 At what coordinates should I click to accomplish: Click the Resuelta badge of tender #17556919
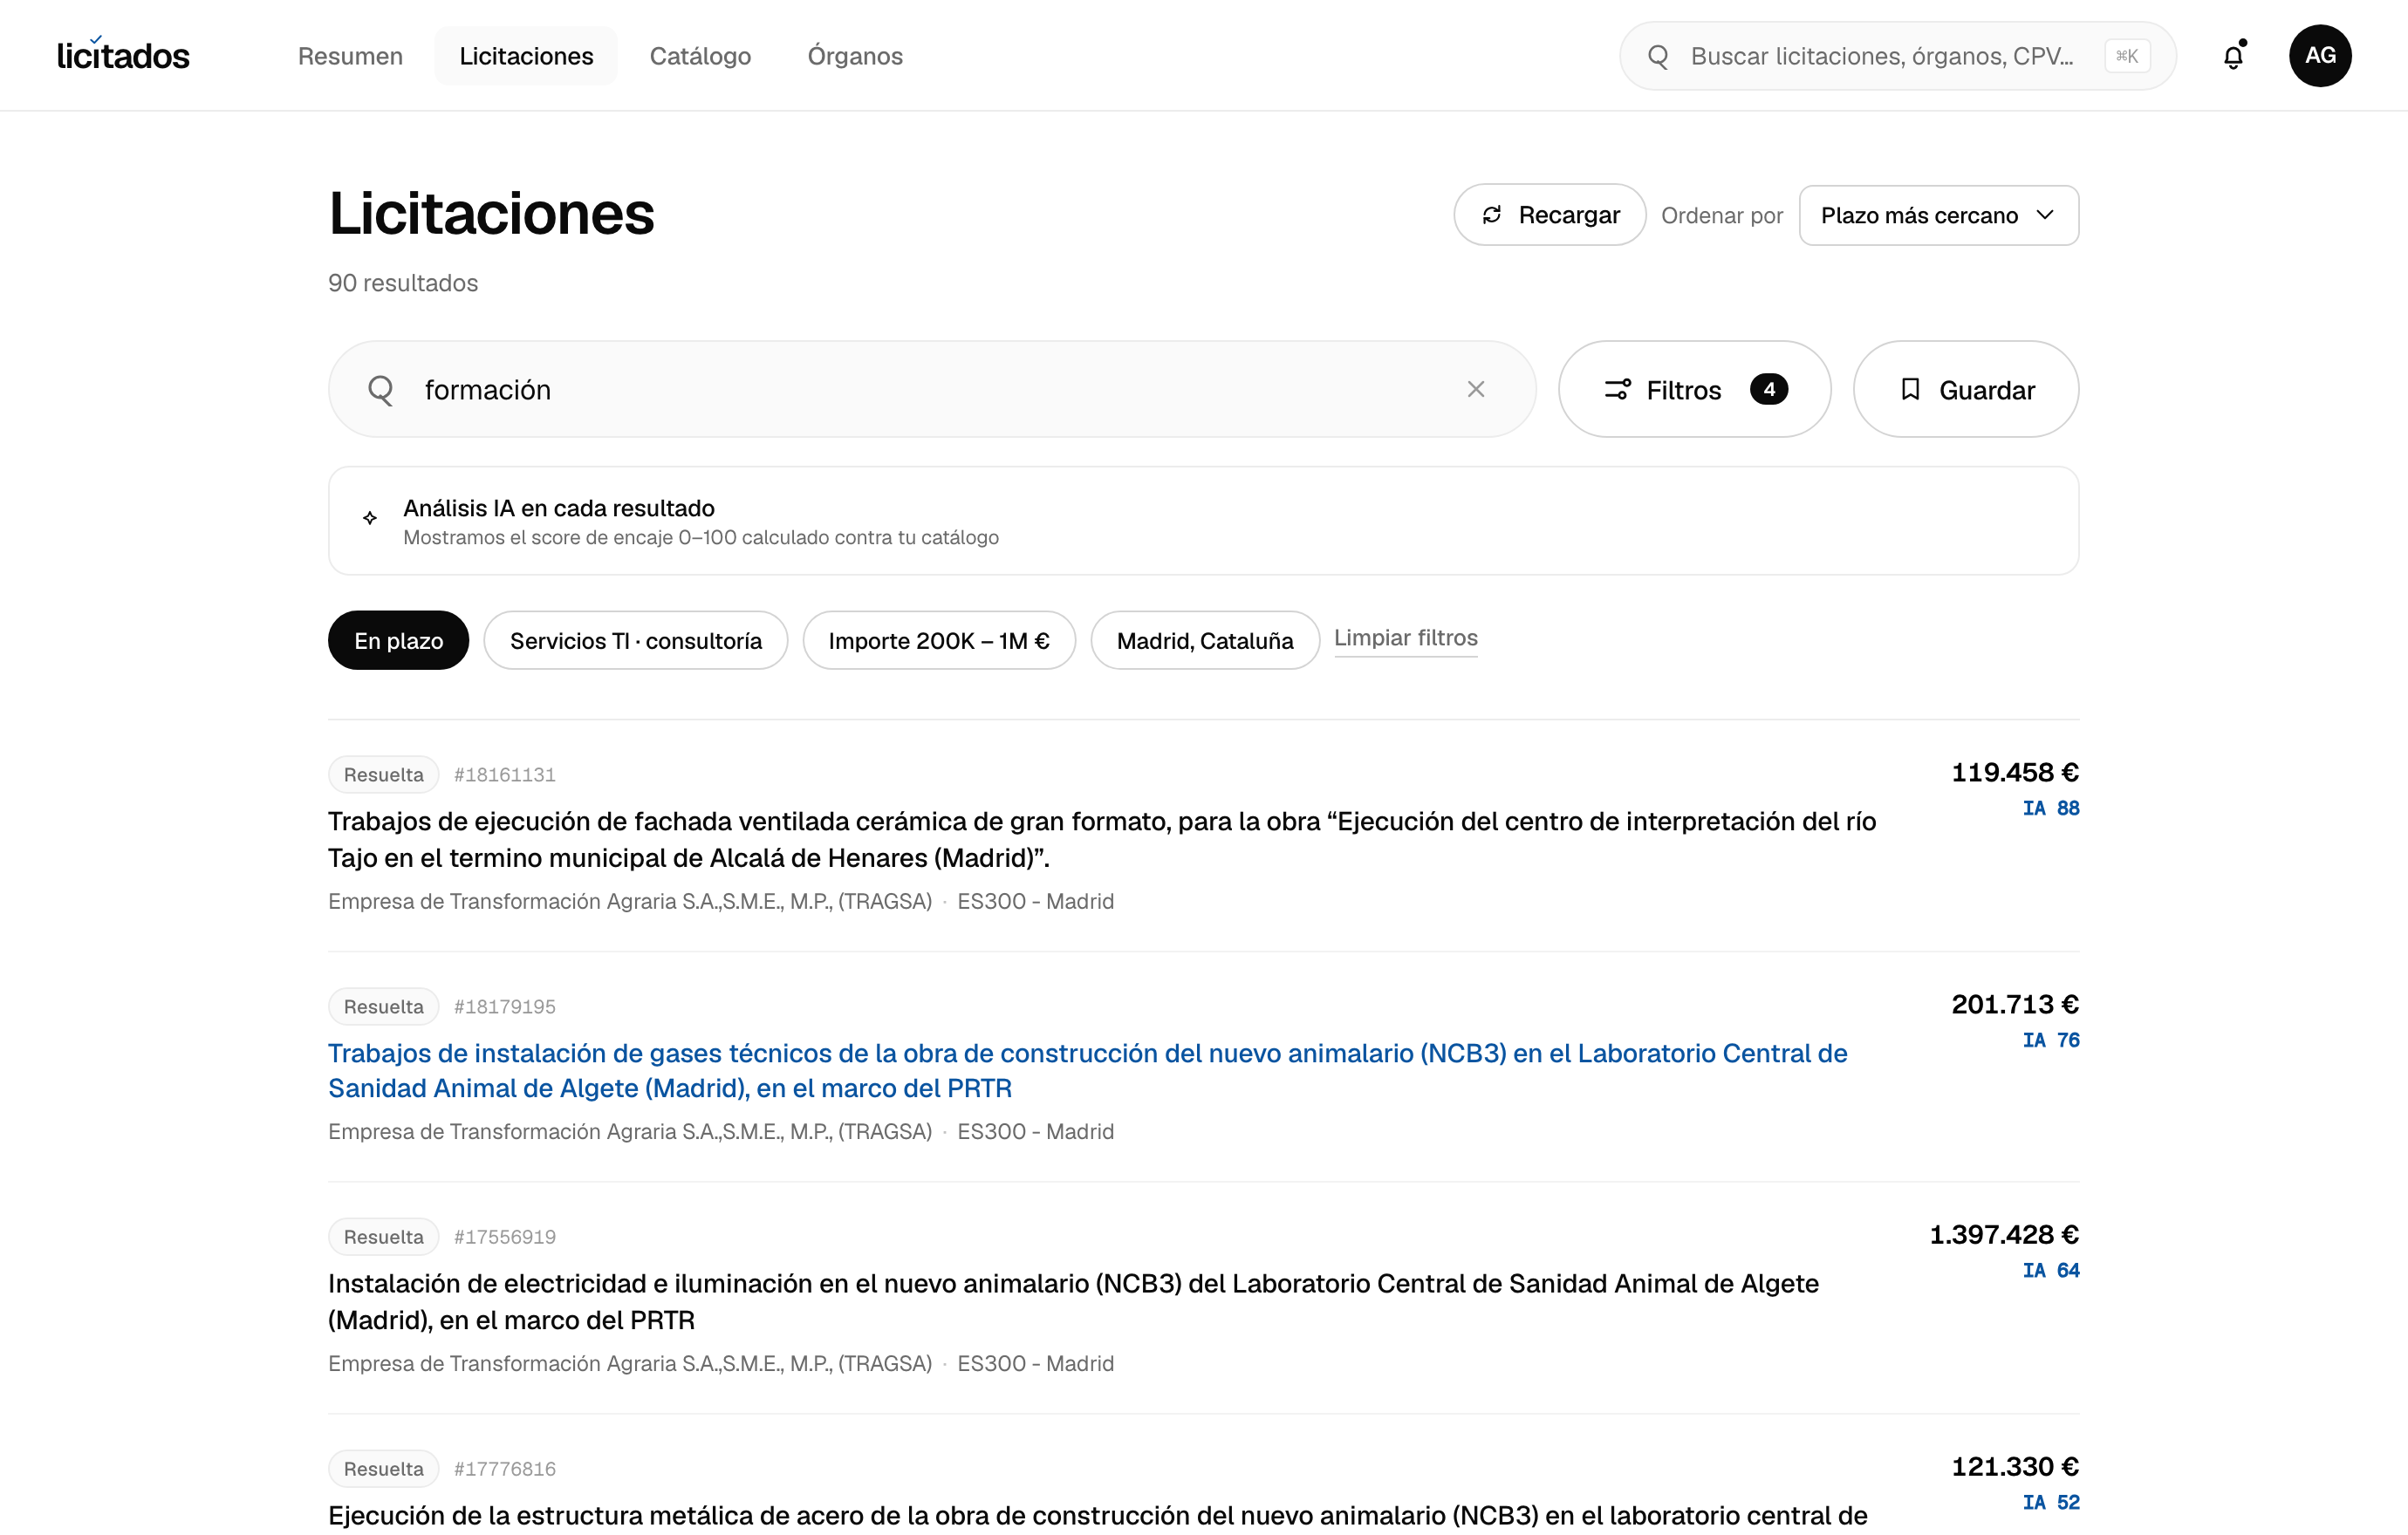(x=383, y=1238)
